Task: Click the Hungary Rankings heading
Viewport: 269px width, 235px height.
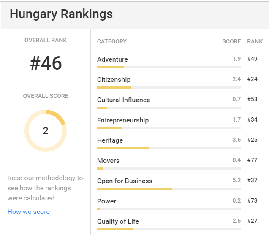Action: point(61,14)
